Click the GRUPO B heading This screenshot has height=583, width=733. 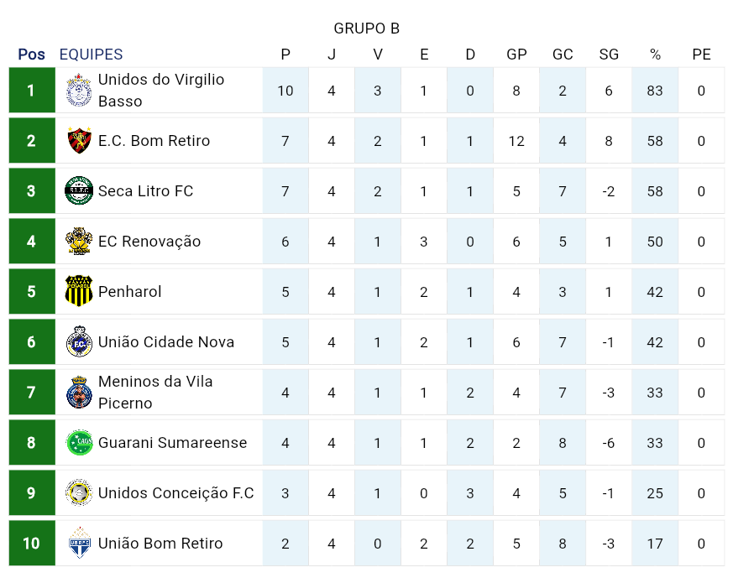point(366,29)
